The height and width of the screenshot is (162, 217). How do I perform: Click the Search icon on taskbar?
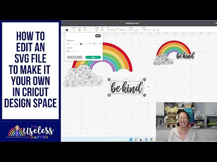pyautogui.click(x=136, y=139)
